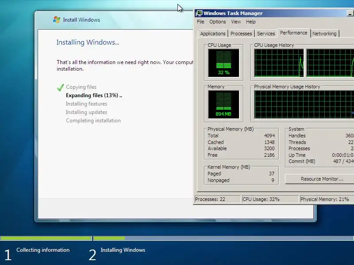Click the 'Expanding files (13%)' step text
This screenshot has width=354, height=265.
94,95
